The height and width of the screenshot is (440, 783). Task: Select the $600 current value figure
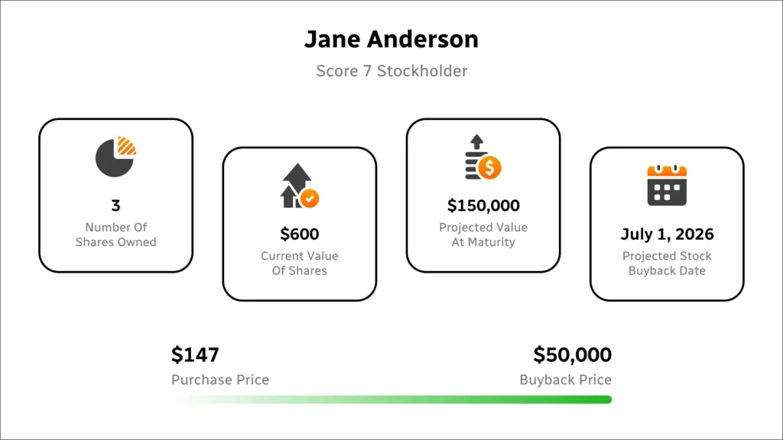(299, 234)
